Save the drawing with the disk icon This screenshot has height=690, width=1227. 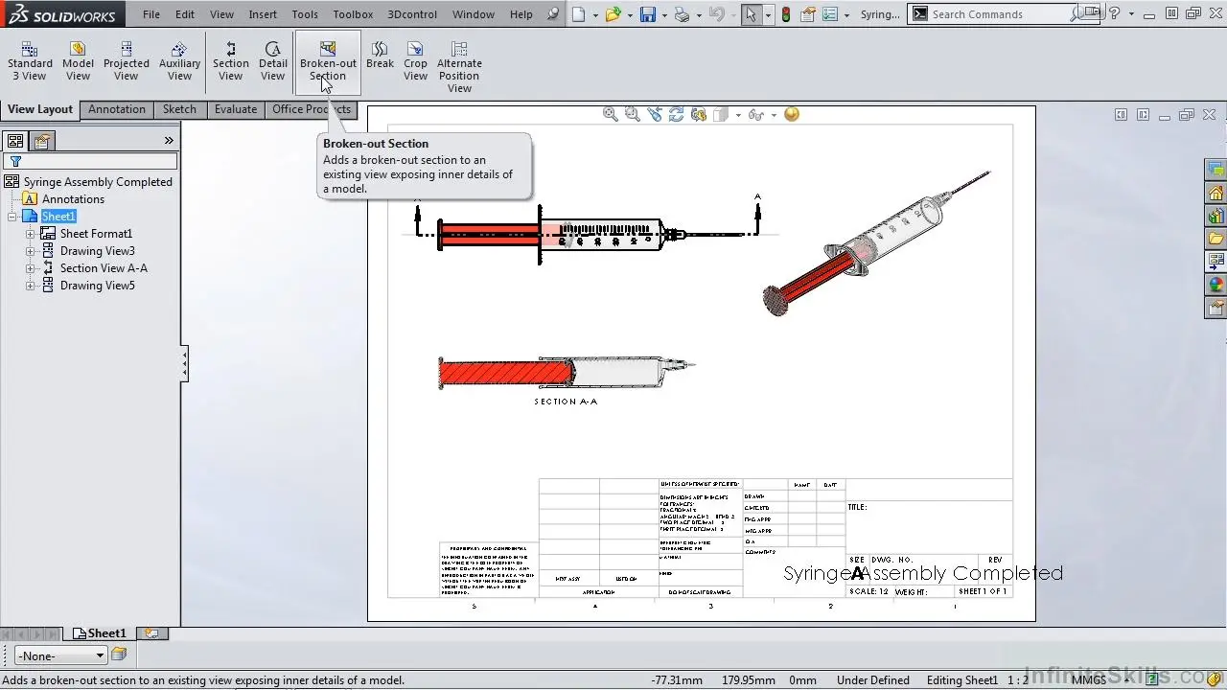(648, 14)
